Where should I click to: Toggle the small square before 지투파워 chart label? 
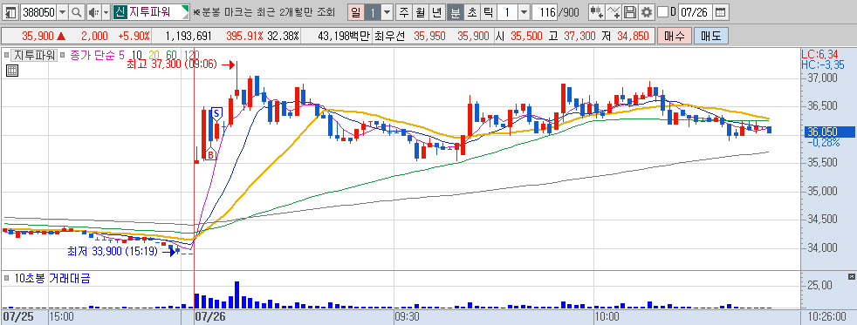[7, 55]
